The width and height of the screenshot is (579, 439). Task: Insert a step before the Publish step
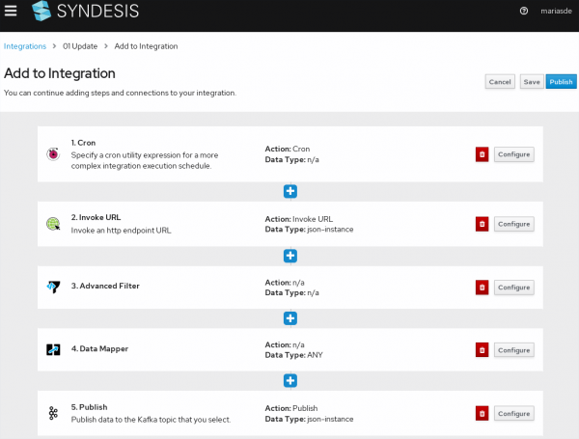[x=289, y=381]
